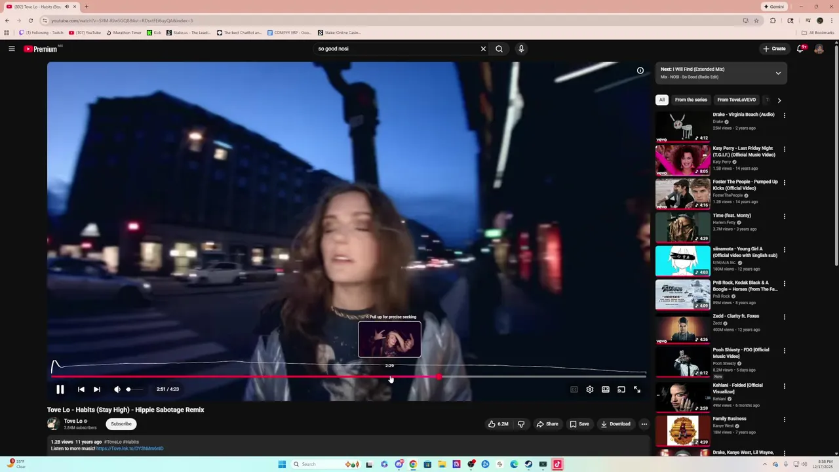Viewport: 839px width, 472px height.
Task: Open a new Chrome tab
Action: (86, 7)
